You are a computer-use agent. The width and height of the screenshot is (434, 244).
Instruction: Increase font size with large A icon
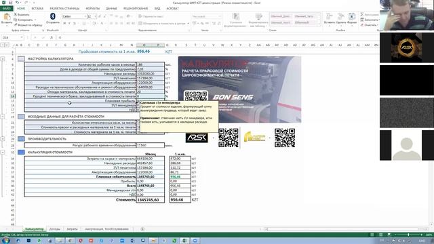100,16
